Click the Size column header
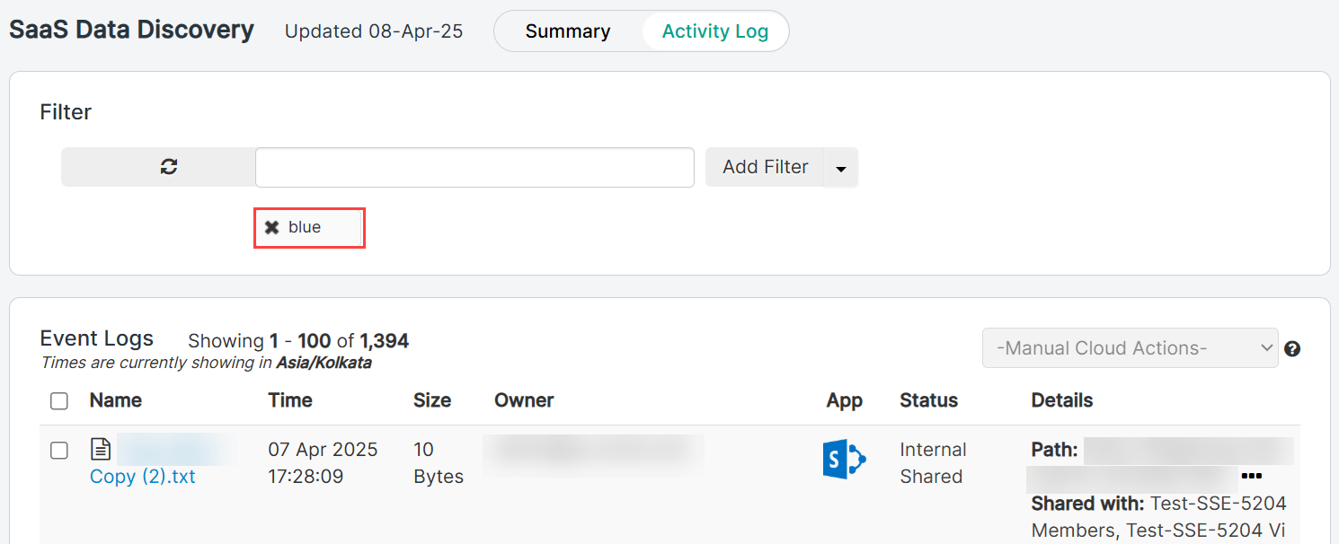This screenshot has height=544, width=1339. [x=432, y=400]
